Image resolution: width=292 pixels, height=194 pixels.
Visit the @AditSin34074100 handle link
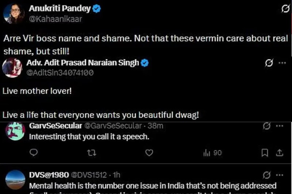(x=60, y=72)
